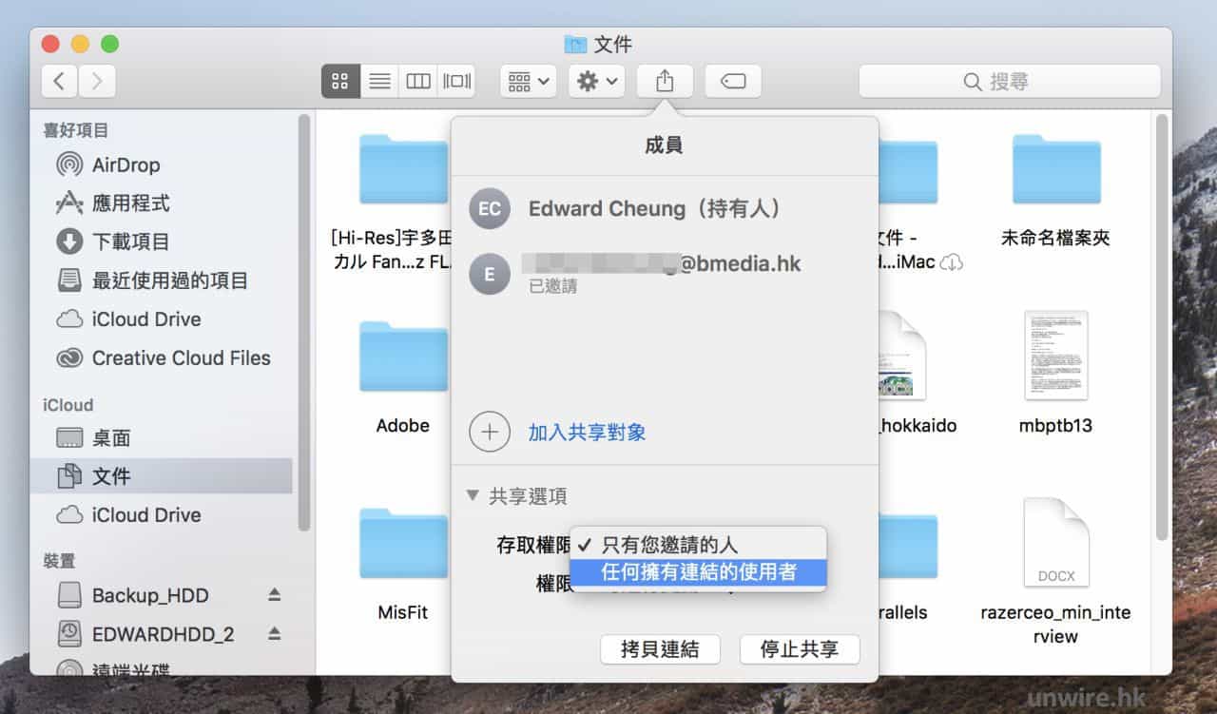Click the 拷貝連結 button
This screenshot has width=1217, height=714.
click(x=660, y=649)
